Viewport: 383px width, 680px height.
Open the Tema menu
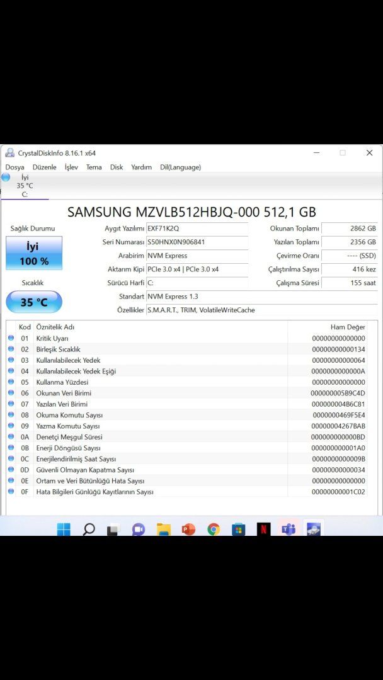(94, 167)
